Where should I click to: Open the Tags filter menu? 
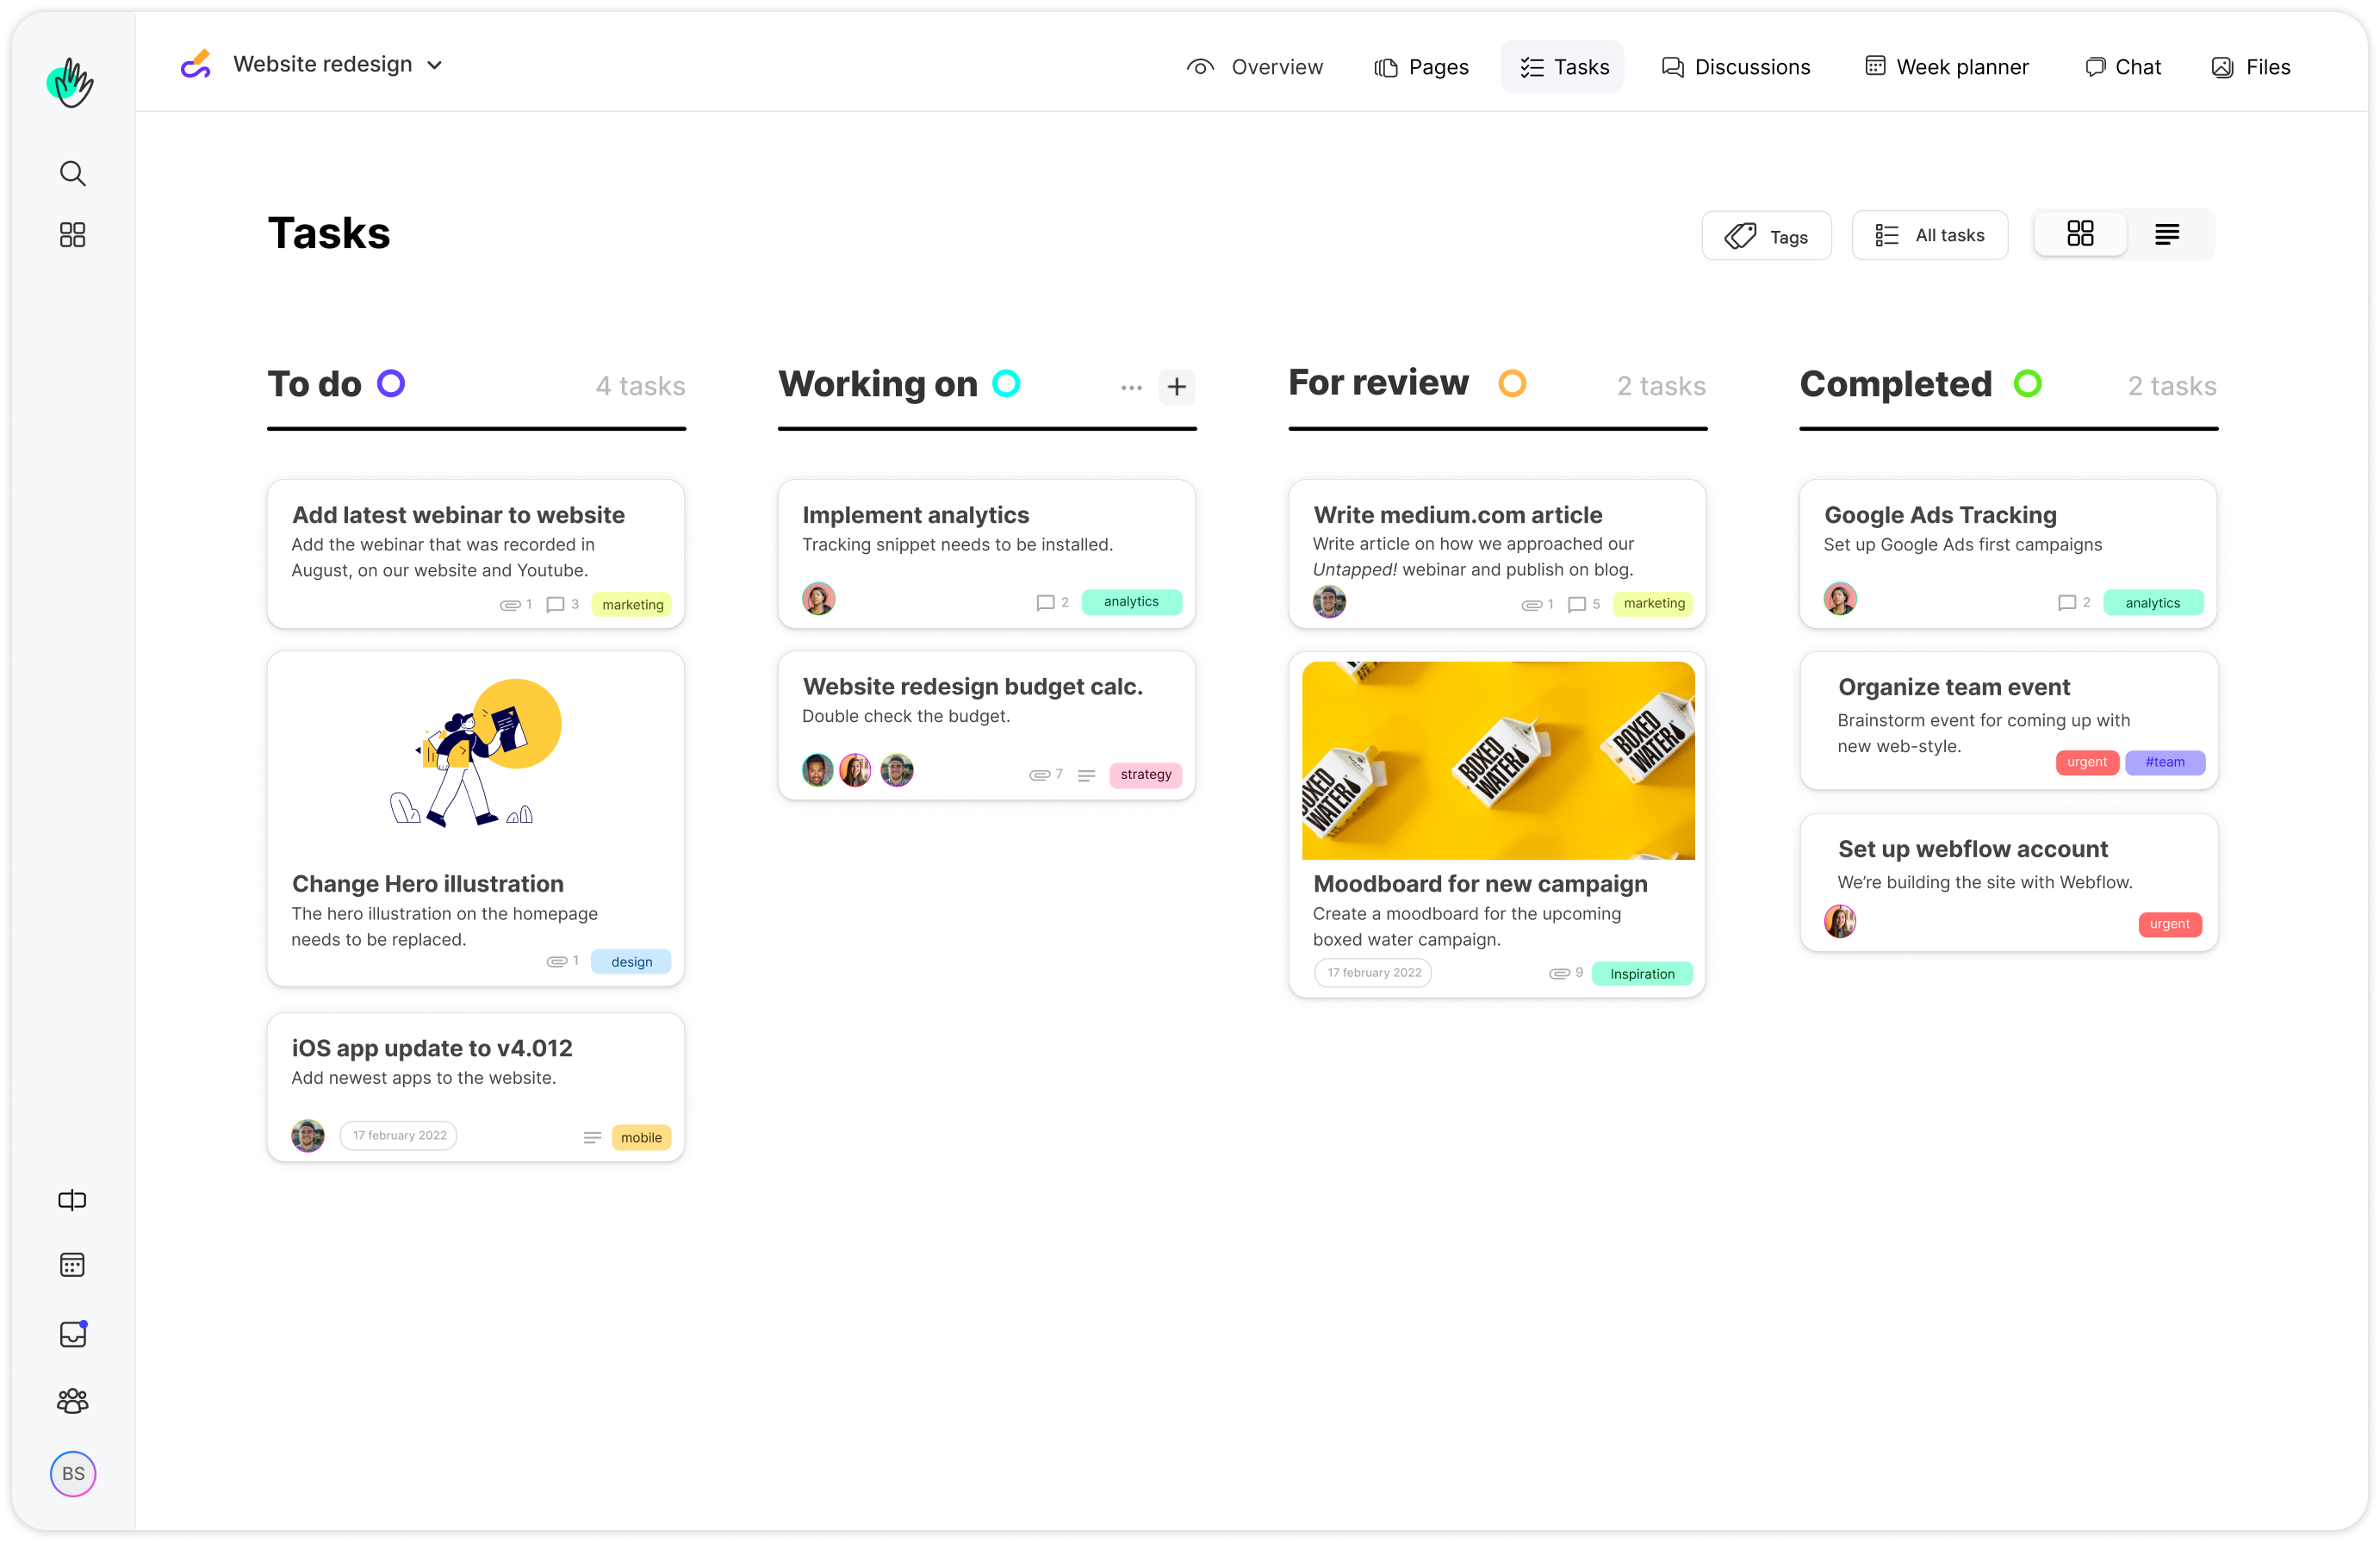coord(1766,236)
